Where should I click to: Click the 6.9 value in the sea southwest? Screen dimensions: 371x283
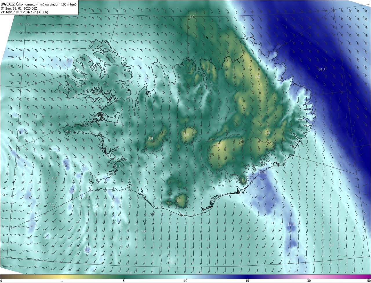pyautogui.click(x=55, y=178)
